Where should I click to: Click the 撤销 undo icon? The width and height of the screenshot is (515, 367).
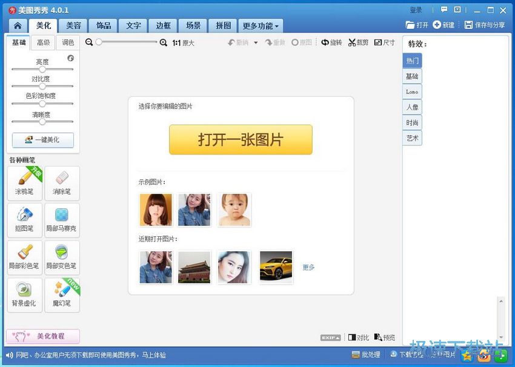click(231, 42)
